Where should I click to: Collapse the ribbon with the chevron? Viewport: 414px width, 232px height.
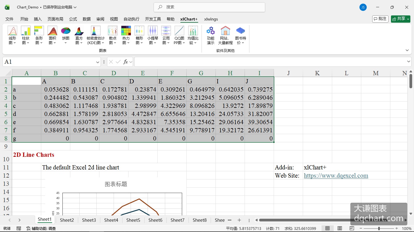pos(407,50)
